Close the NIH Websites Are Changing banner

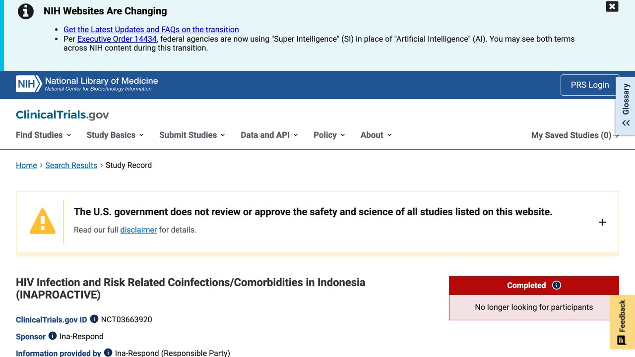click(x=612, y=6)
